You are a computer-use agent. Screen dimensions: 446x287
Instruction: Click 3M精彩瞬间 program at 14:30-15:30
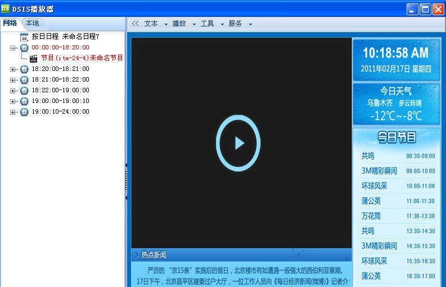coord(398,246)
